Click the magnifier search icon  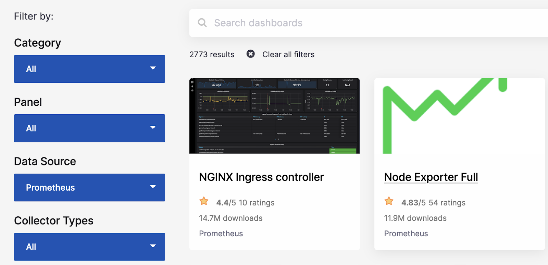202,23
